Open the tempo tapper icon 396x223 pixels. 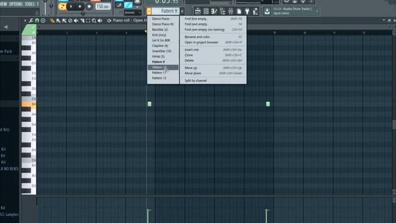tap(256, 11)
